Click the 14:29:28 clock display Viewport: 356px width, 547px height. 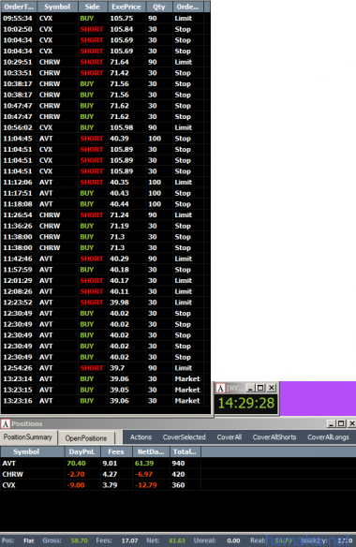(x=246, y=404)
